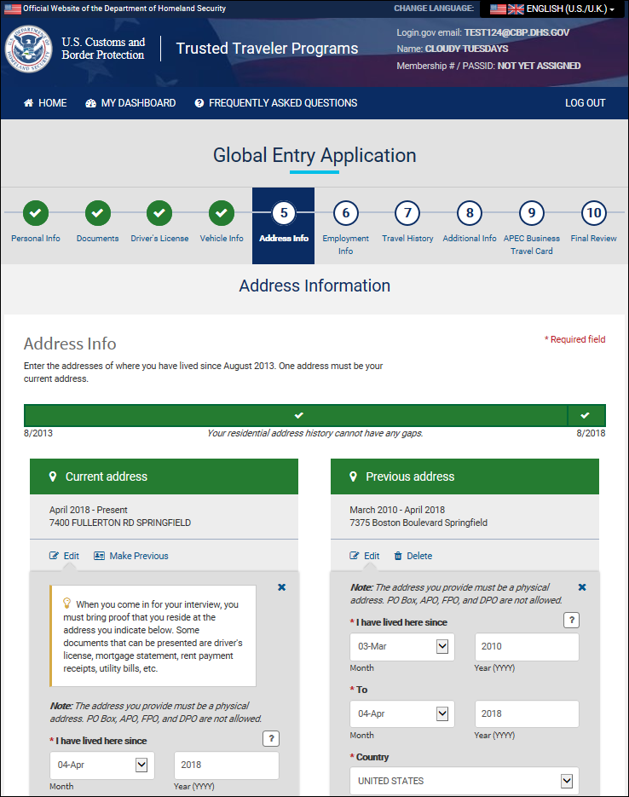This screenshot has height=797, width=629.
Task: Click the Previous address start year field 2010
Action: click(526, 647)
